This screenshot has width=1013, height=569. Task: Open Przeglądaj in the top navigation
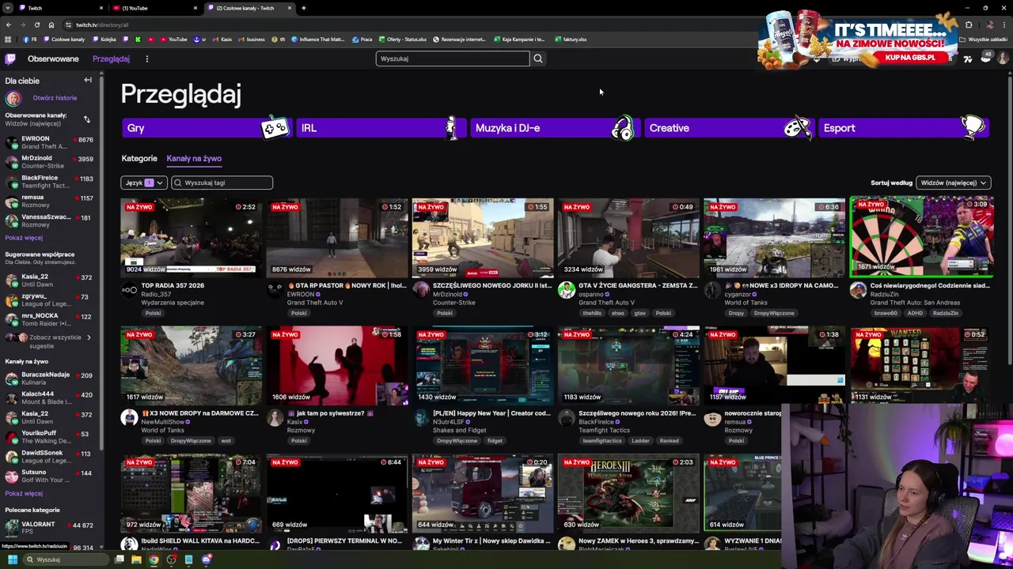pos(111,58)
